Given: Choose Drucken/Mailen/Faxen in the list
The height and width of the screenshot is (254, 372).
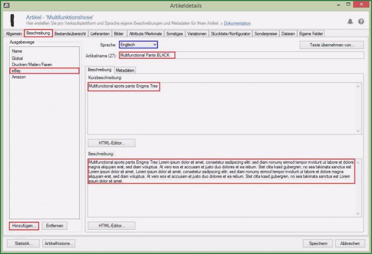Looking at the screenshot, I should tap(32, 65).
